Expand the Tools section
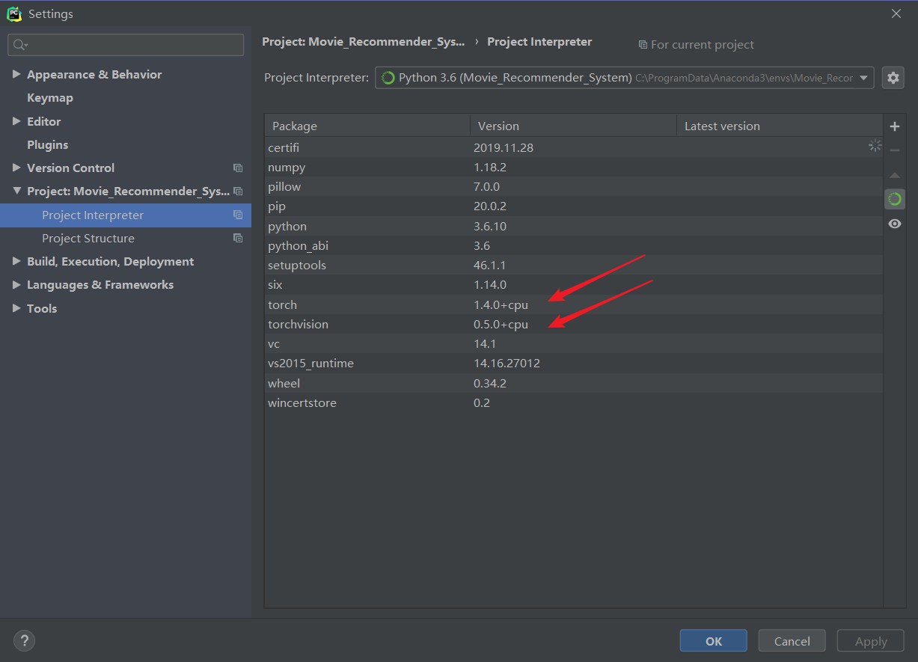The height and width of the screenshot is (662, 918). pyautogui.click(x=16, y=308)
